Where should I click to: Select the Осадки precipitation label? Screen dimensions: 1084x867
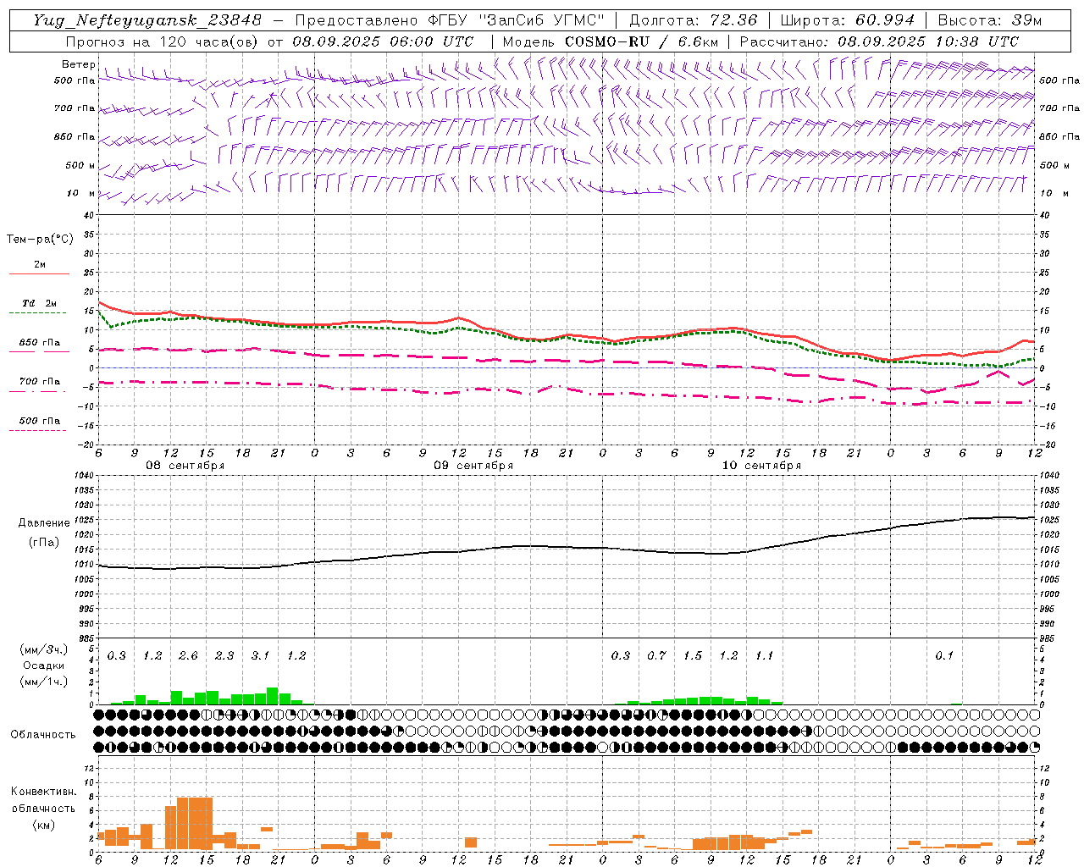point(44,665)
